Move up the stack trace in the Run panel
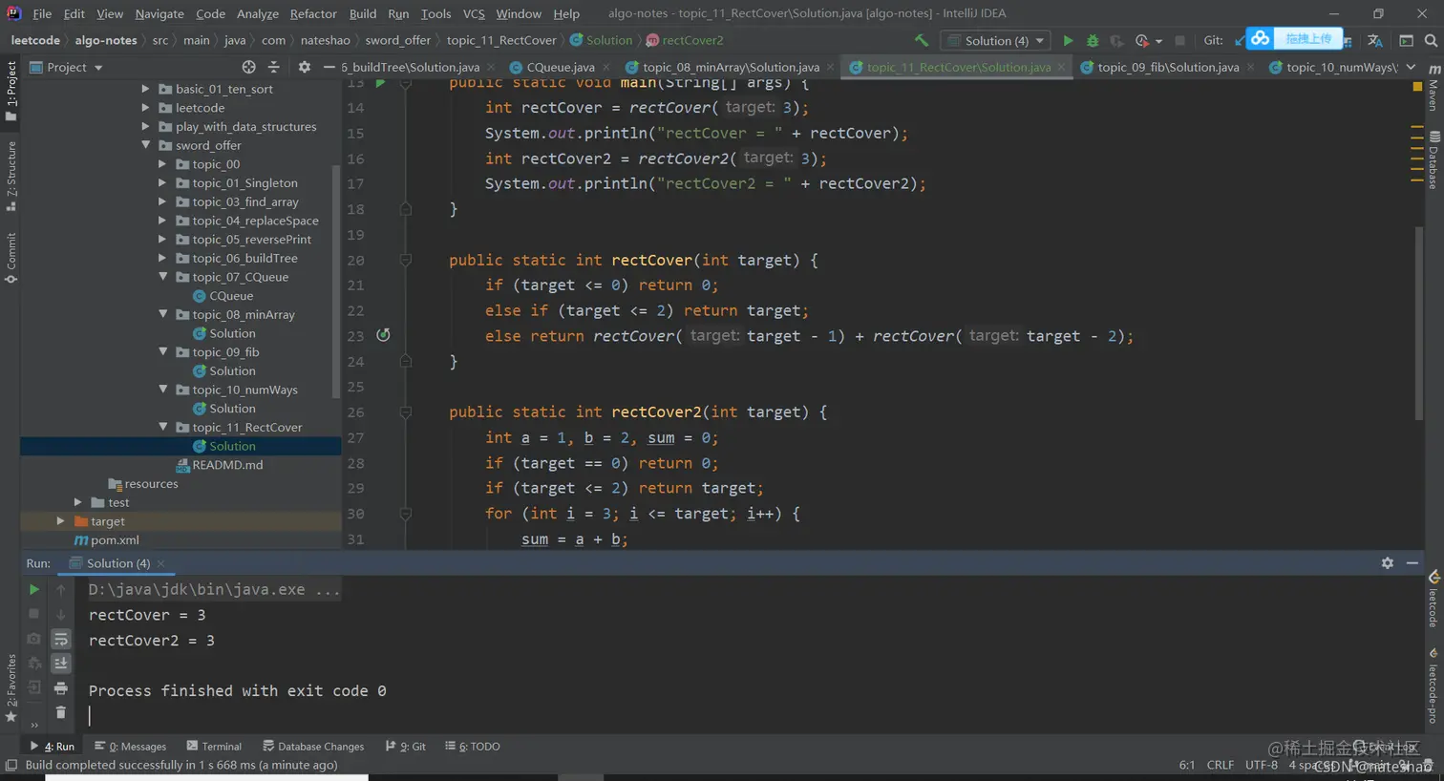The image size is (1444, 781). tap(61, 589)
